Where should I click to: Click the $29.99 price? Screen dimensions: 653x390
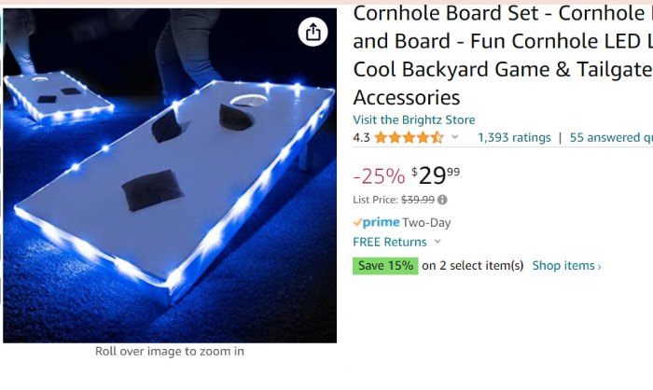click(x=436, y=175)
